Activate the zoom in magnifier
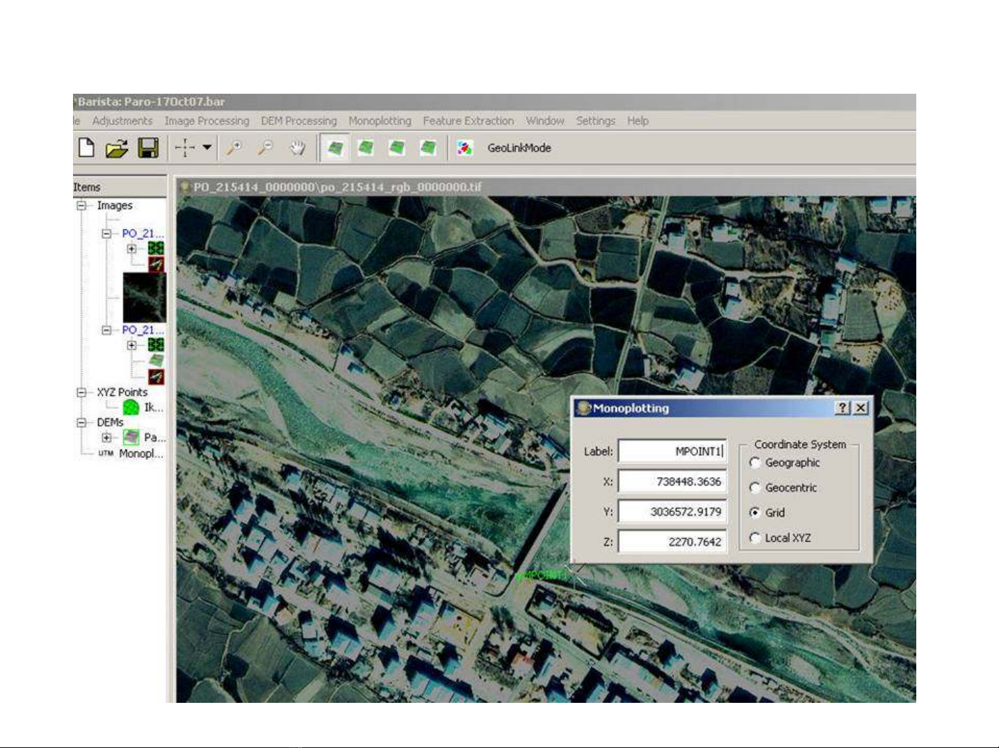999x748 pixels. pos(235,148)
